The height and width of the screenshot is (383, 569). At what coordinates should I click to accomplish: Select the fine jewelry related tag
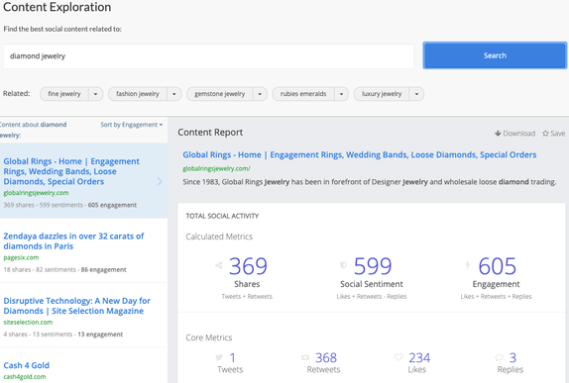pyautogui.click(x=64, y=94)
